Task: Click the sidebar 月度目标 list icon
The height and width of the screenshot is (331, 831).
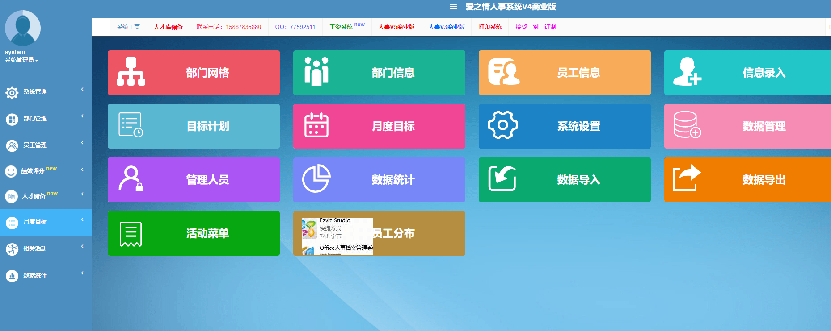Action: click(x=12, y=223)
